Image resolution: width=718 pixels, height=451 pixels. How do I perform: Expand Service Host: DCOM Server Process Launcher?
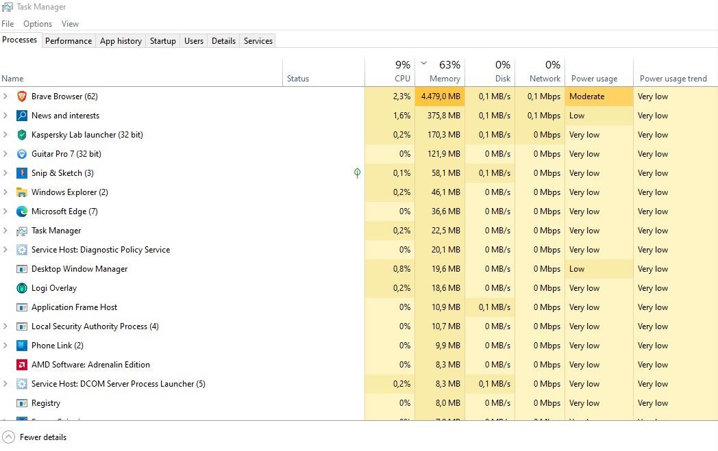[5, 384]
